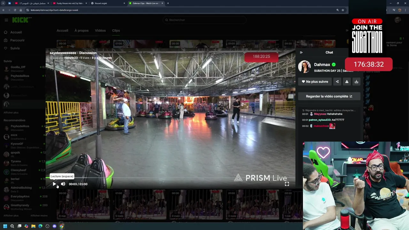The height and width of the screenshot is (230, 409).
Task: Switch to Vidéos channel tab
Action: pos(100,30)
